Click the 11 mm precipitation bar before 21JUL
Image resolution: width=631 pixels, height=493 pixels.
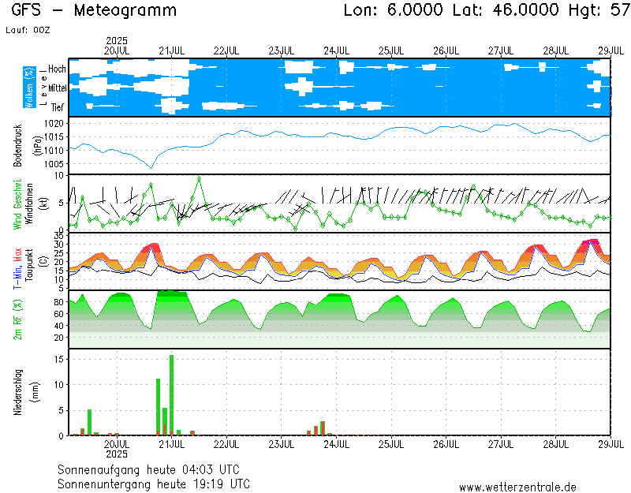pos(159,407)
